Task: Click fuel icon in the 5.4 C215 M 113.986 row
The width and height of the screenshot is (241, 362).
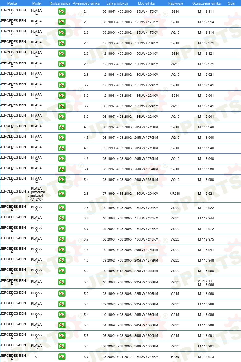Action: point(62,315)
